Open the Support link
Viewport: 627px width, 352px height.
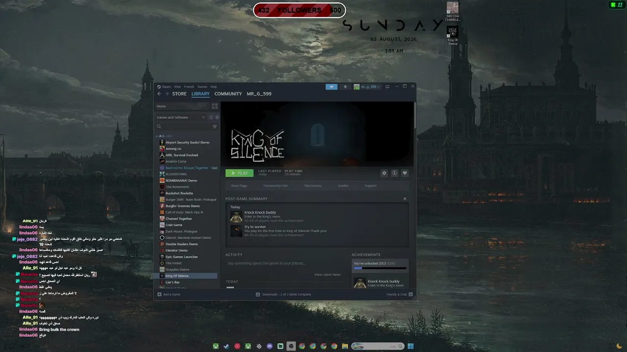click(x=371, y=186)
